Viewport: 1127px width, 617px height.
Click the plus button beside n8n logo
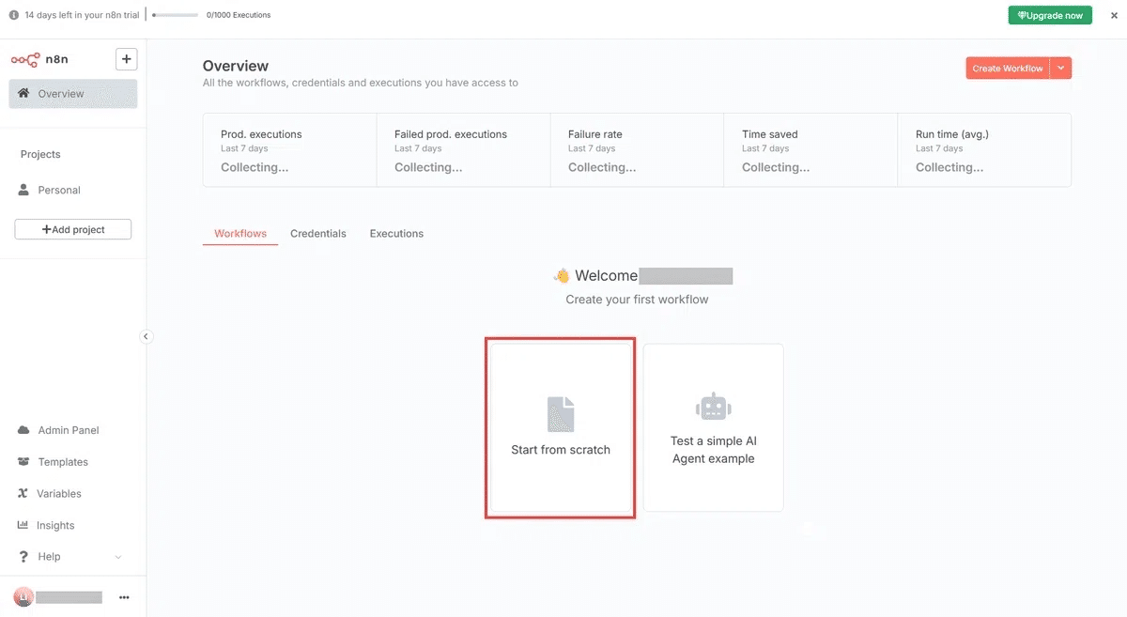pyautogui.click(x=126, y=59)
